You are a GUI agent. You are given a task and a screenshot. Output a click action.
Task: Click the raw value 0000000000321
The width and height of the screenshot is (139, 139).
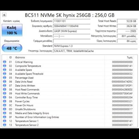click(x=122, y=101)
